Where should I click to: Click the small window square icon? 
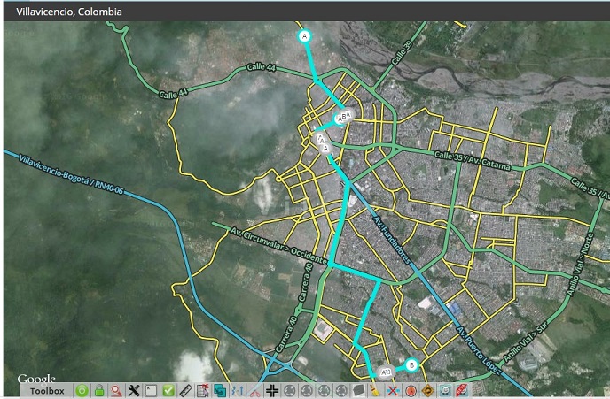click(151, 390)
